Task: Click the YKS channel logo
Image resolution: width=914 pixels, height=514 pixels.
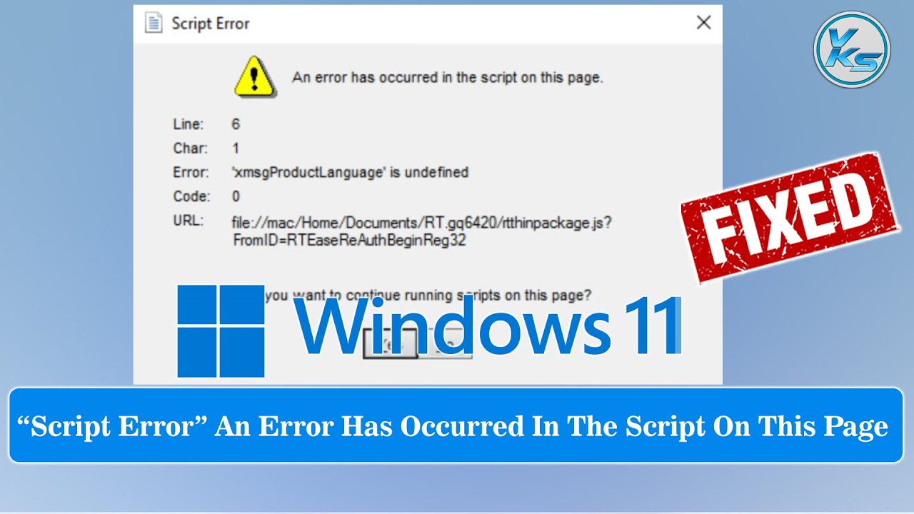Action: pyautogui.click(x=851, y=49)
